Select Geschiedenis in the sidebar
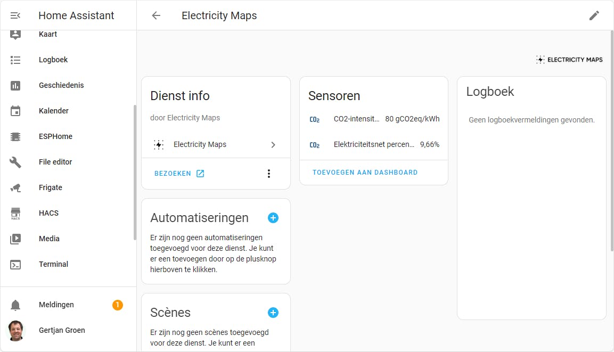 [x=61, y=85]
